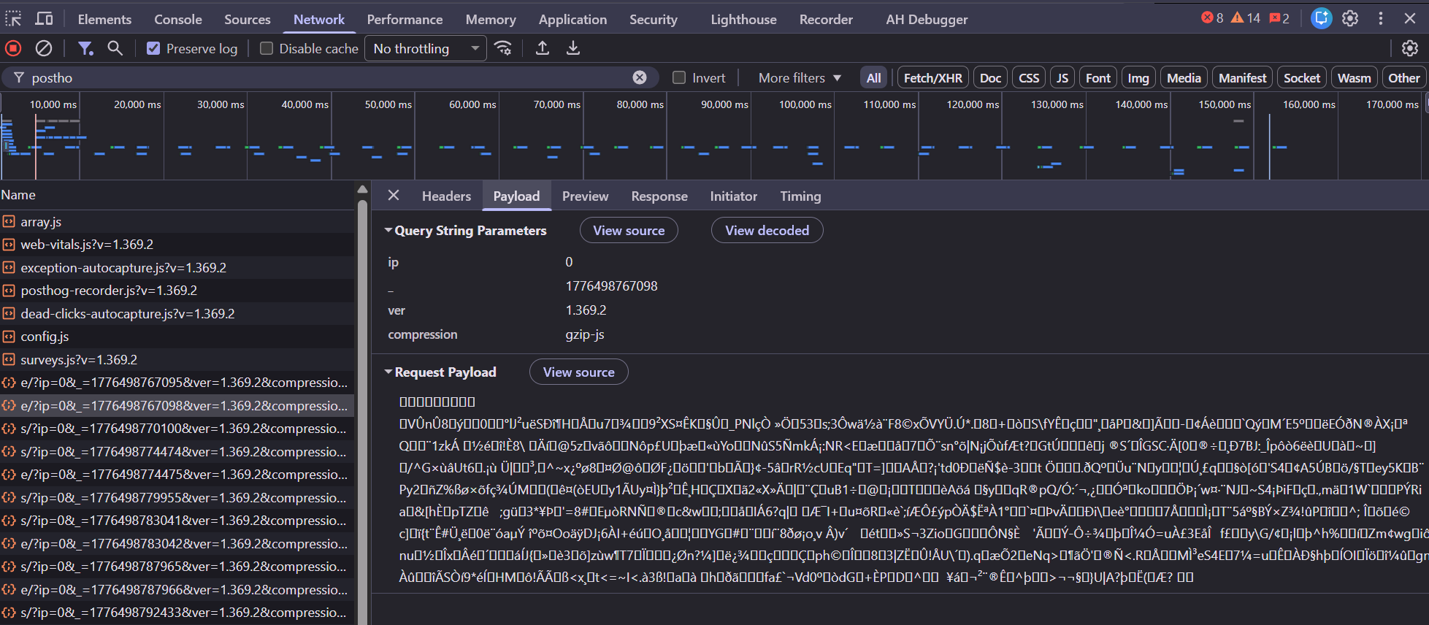Show the 14 warnings indicator
The width and height of the screenshot is (1429, 625).
[1246, 18]
